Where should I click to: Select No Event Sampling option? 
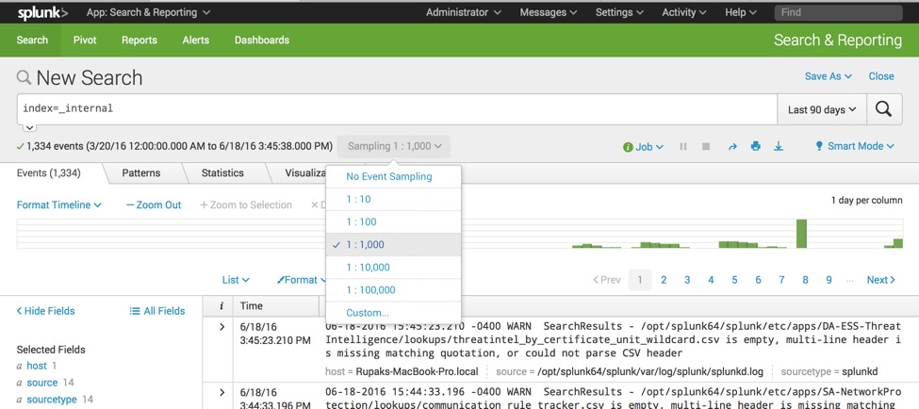(393, 176)
